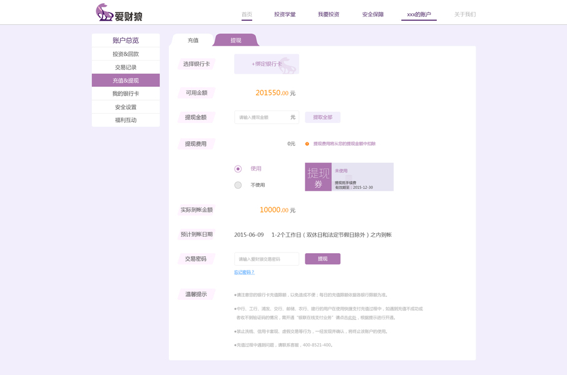Click the 忘记密码 link

(x=246, y=273)
